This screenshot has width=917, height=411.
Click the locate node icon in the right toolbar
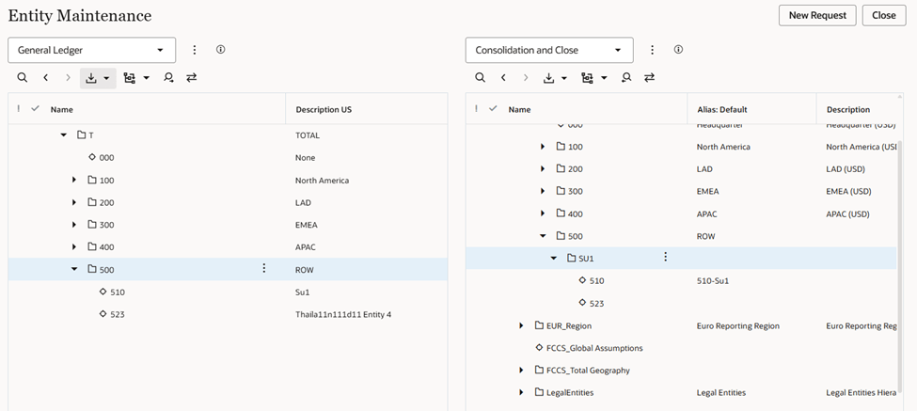click(x=626, y=78)
